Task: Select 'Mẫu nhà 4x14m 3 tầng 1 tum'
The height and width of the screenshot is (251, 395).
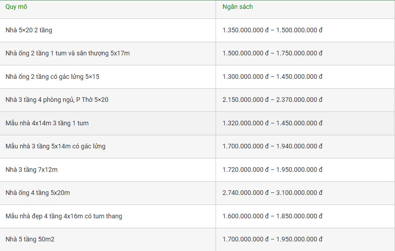Action: pyautogui.click(x=47, y=123)
